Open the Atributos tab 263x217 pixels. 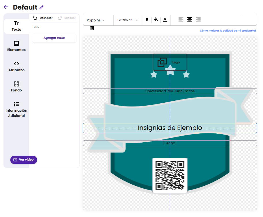pyautogui.click(x=16, y=67)
